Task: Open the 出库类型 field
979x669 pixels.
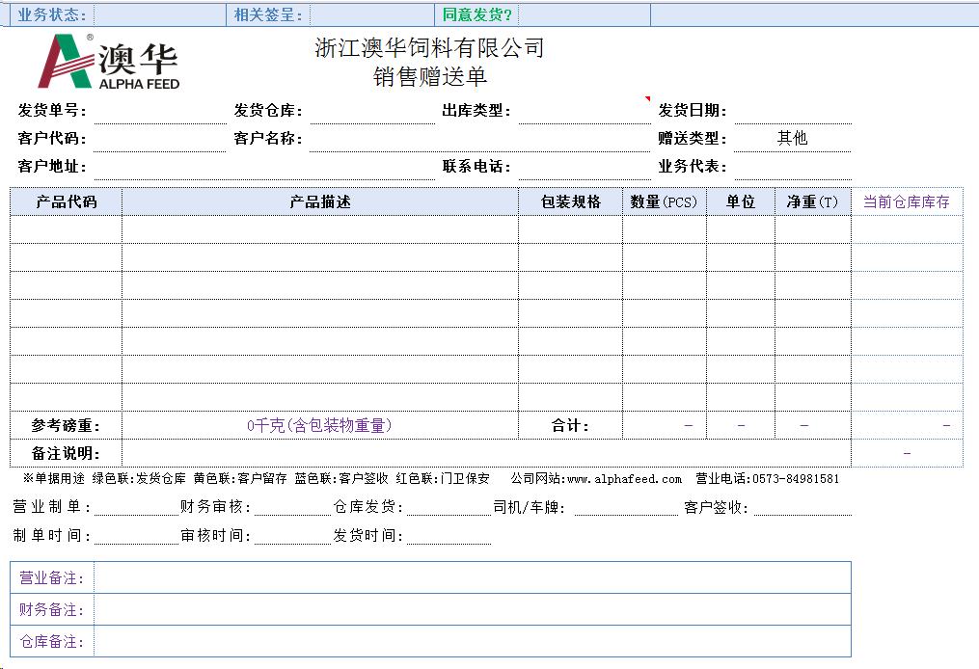Action: (584, 111)
